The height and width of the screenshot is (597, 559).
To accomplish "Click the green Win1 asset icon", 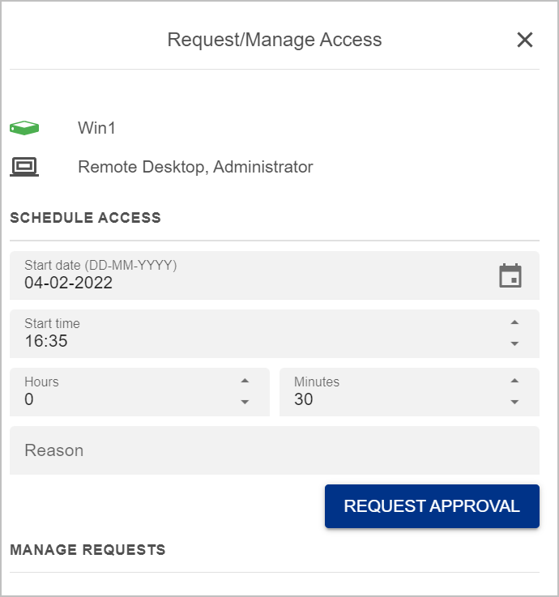I will (24, 128).
